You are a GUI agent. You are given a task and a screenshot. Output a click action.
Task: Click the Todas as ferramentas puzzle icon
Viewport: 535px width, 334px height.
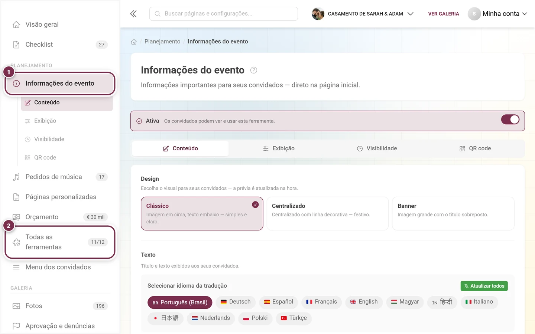[x=16, y=242]
